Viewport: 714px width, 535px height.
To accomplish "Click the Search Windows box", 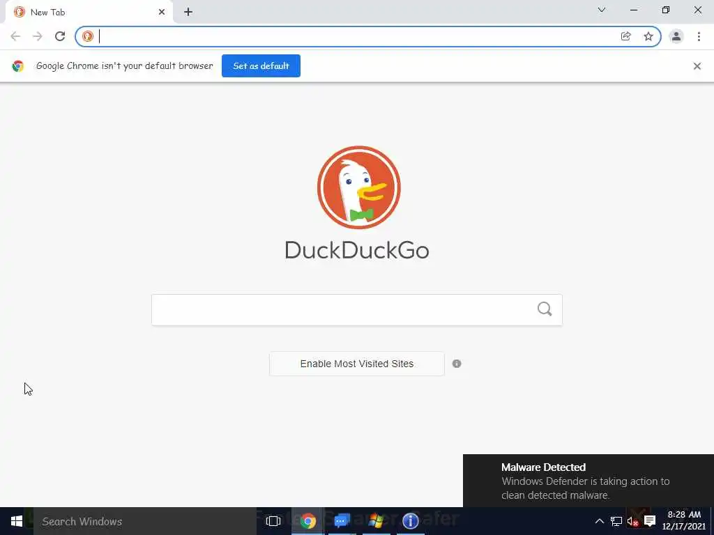I will pyautogui.click(x=145, y=521).
